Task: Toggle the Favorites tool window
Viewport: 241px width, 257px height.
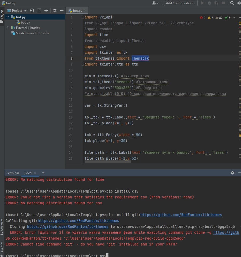Action: 2,247
